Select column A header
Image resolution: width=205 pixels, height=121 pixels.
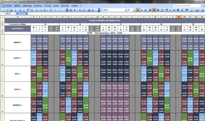pos(18,17)
